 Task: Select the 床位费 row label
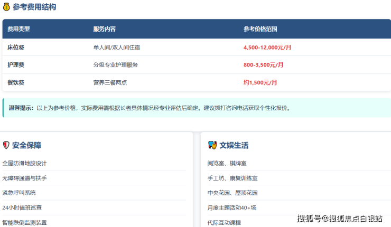coord(16,48)
